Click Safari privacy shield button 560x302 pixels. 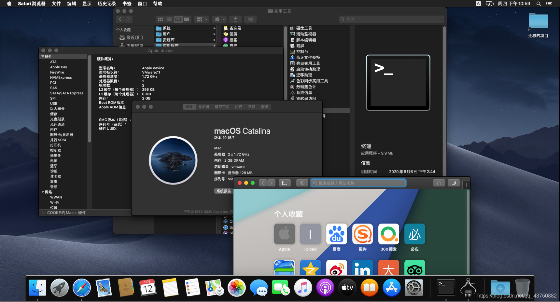coord(302,183)
